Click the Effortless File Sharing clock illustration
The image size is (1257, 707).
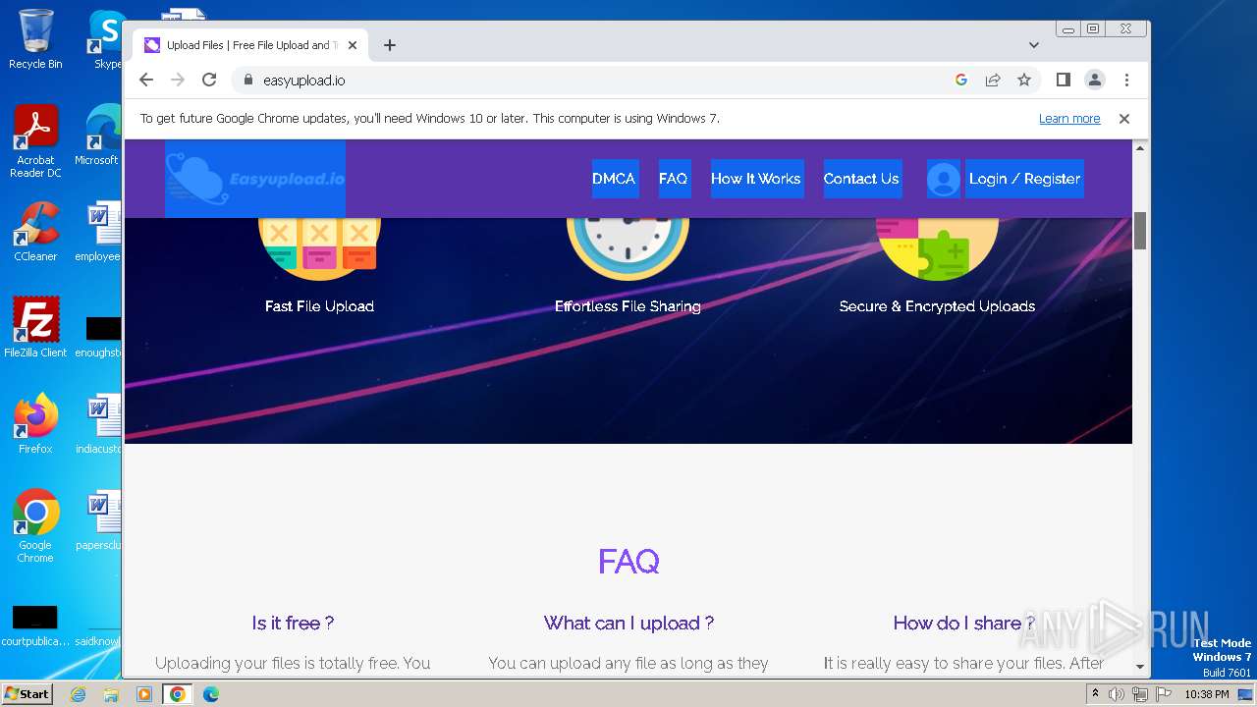[x=628, y=247]
